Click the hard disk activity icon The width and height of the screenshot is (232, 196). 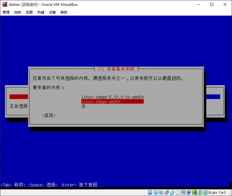150,193
